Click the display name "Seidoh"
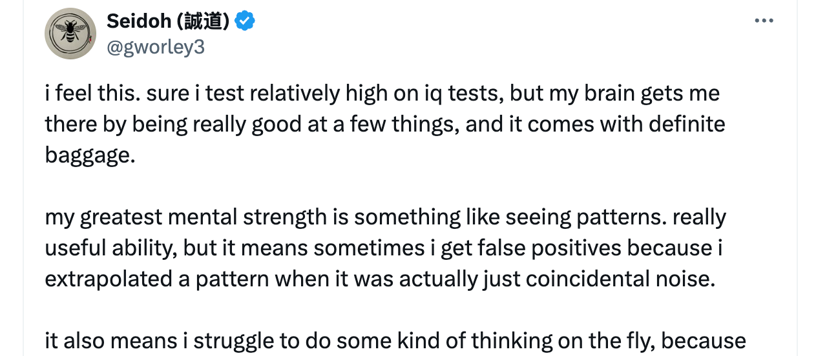The height and width of the screenshot is (356, 827). [x=136, y=21]
